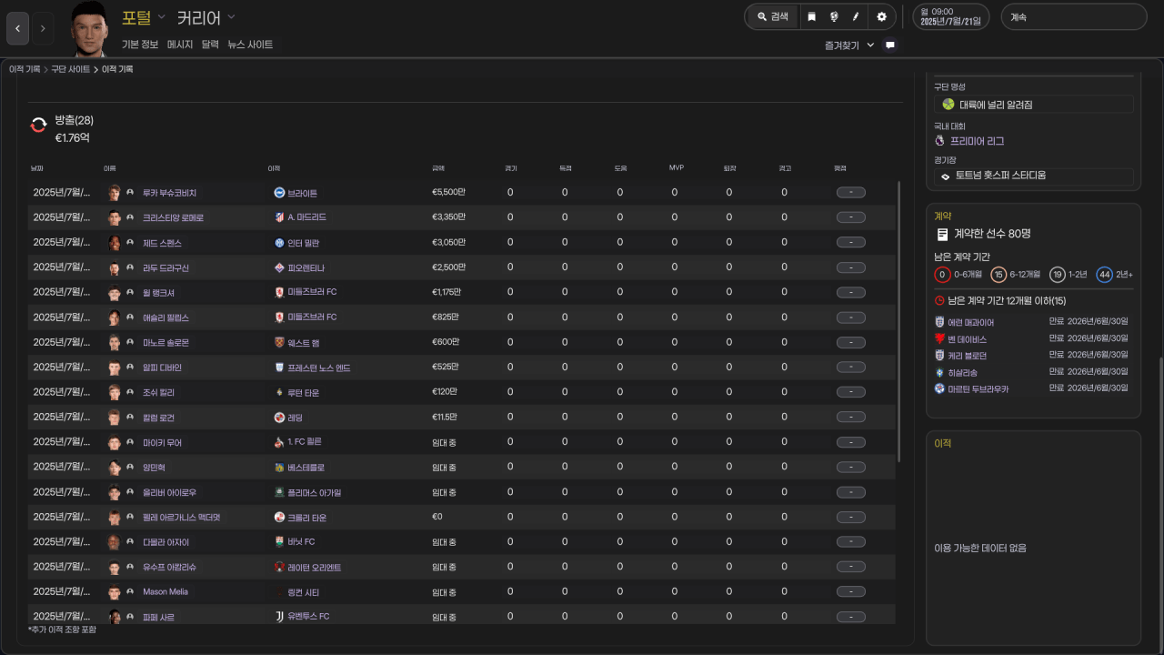
Task: Go back with the left arrow button
Action: coord(17,28)
